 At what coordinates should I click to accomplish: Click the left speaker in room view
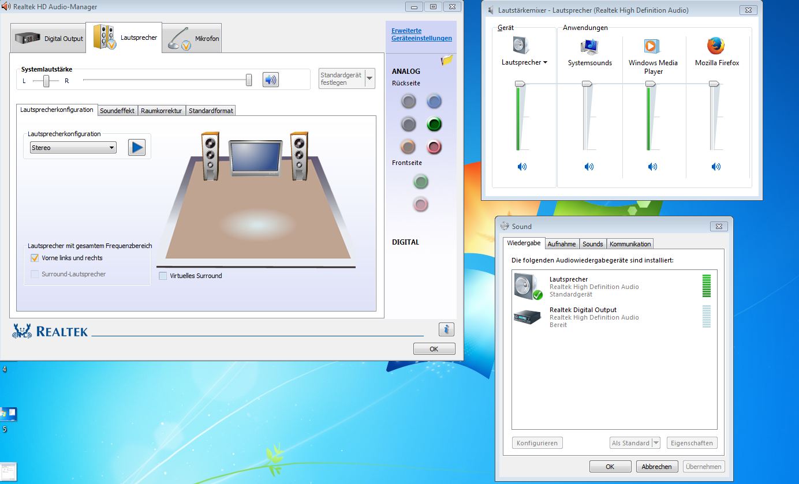pos(210,155)
